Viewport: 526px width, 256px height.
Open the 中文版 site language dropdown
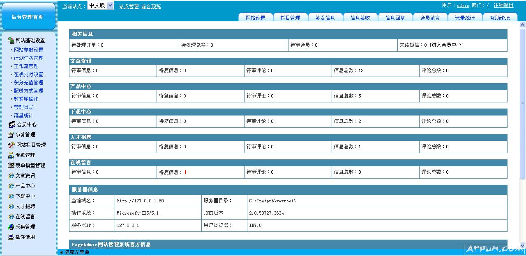(111, 5)
